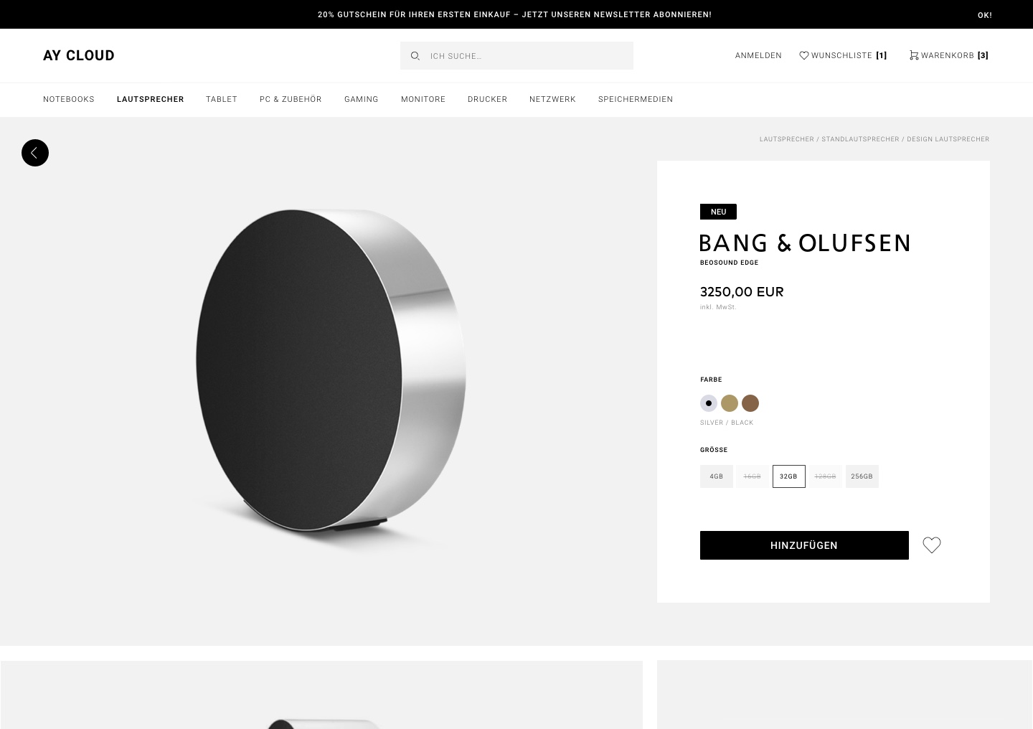This screenshot has height=729, width=1033.
Task: Add product to wishlist via heart icon
Action: pos(932,545)
